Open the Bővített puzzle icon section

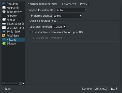click(x=4, y=44)
